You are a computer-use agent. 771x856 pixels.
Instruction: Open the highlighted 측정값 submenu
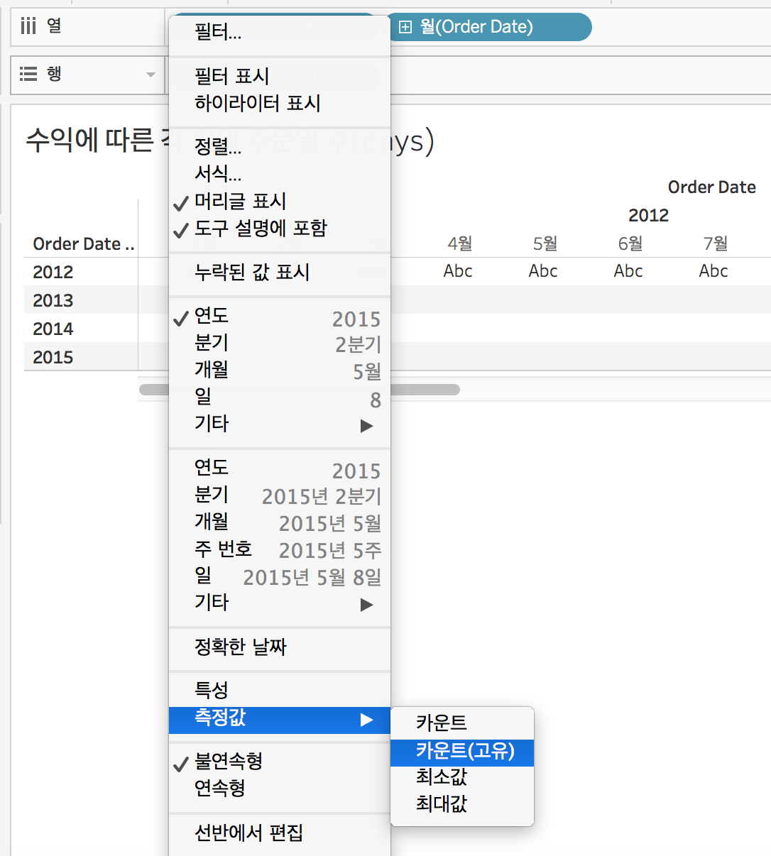point(280,720)
